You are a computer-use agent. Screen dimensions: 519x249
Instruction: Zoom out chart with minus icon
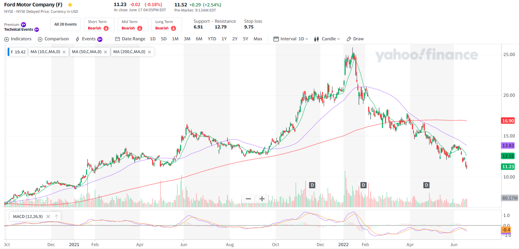point(248,199)
